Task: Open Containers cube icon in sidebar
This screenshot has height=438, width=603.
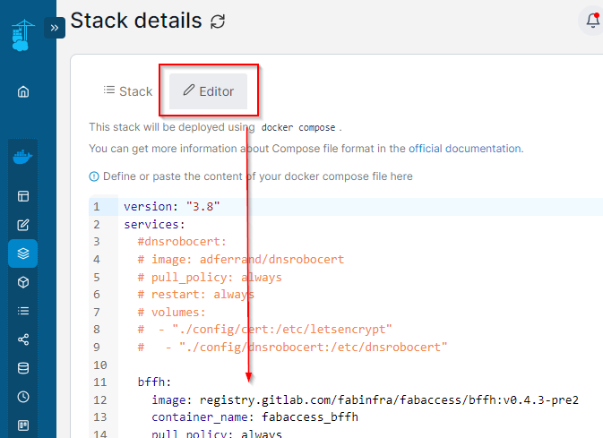Action: pyautogui.click(x=23, y=282)
